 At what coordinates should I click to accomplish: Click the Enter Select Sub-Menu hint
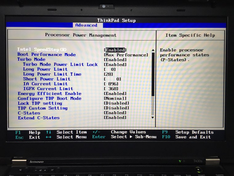pos(124,137)
